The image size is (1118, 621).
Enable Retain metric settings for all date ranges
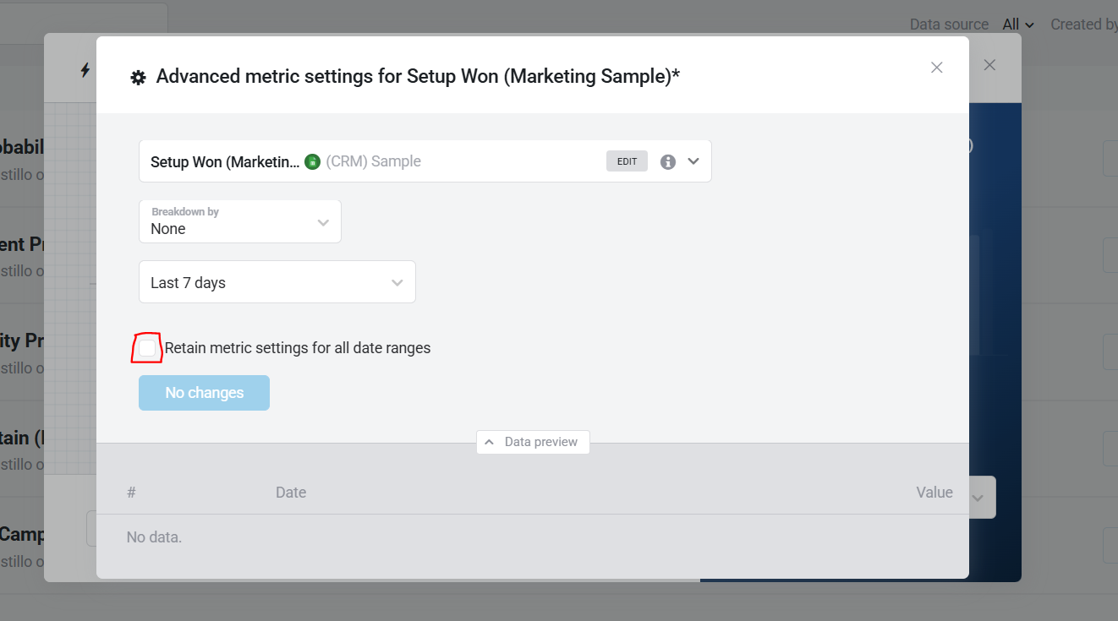click(147, 348)
